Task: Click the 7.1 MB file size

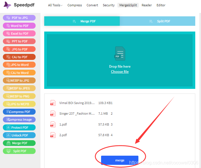Action: click(103, 114)
